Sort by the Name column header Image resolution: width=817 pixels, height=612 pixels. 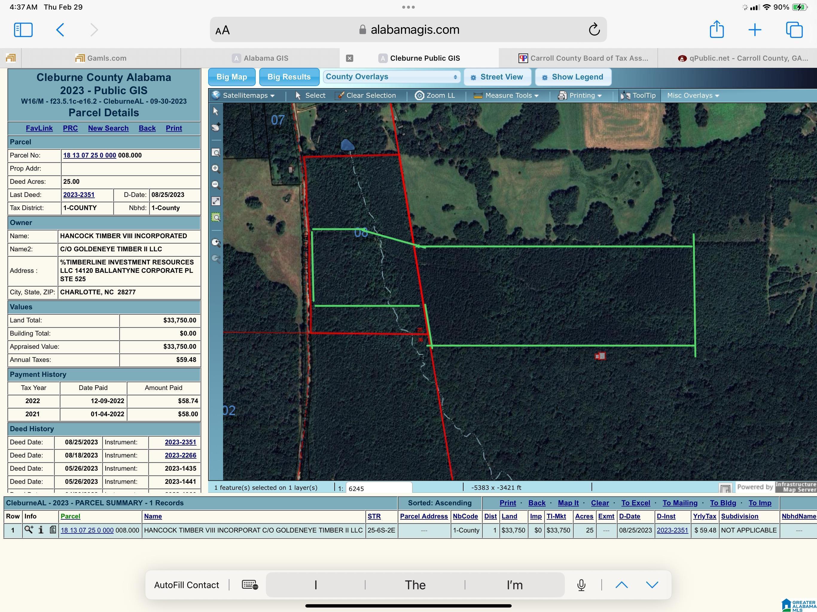[x=153, y=516]
